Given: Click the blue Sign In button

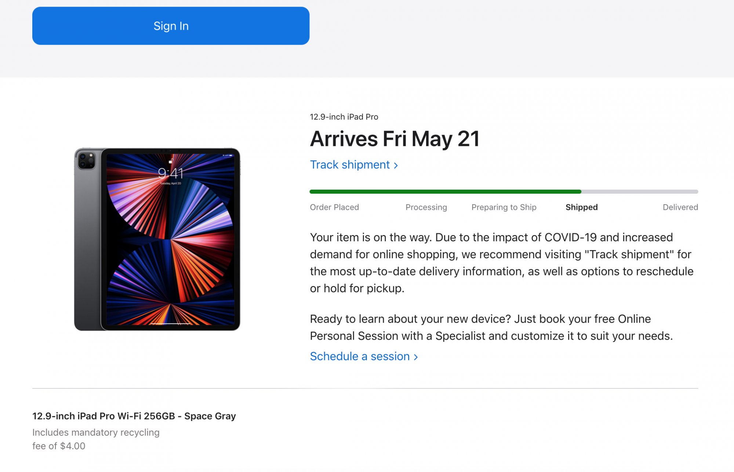Looking at the screenshot, I should [x=171, y=26].
